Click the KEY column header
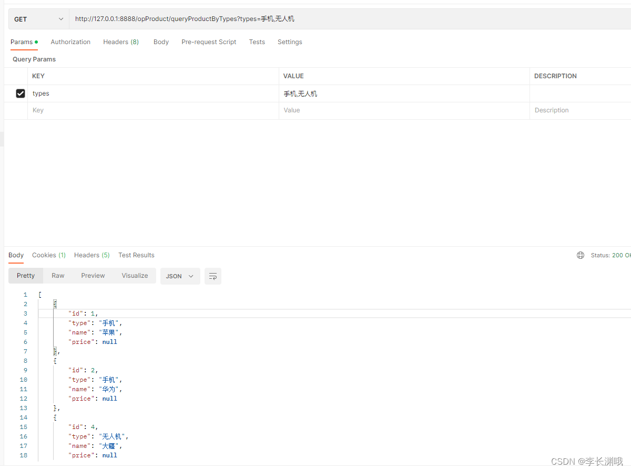The height and width of the screenshot is (471, 631). click(x=38, y=76)
